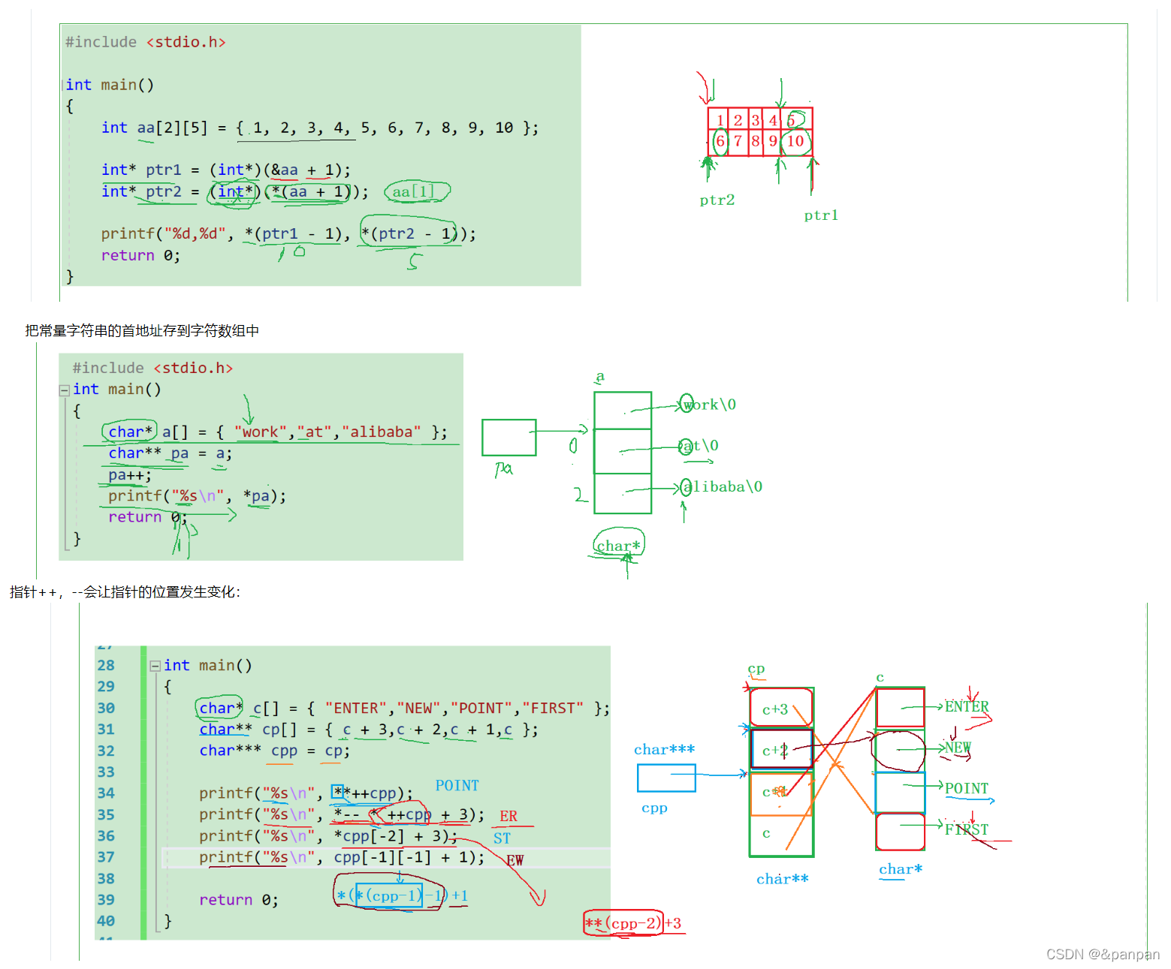This screenshot has width=1171, height=969.
Task: Click the 'char* a[]' array declaration line
Action: click(278, 432)
